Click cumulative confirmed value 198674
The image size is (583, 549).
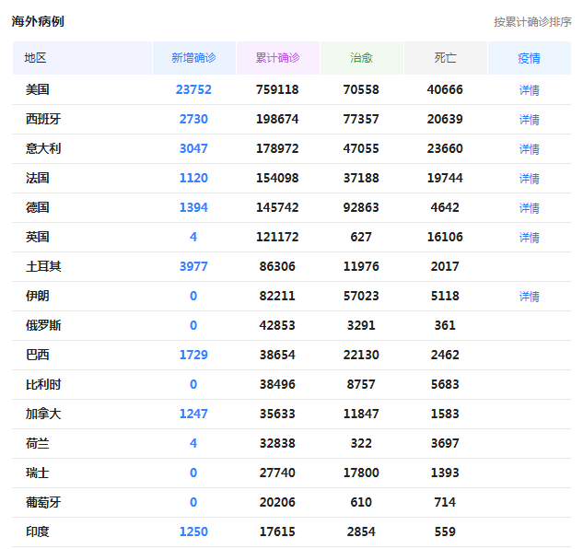point(277,119)
